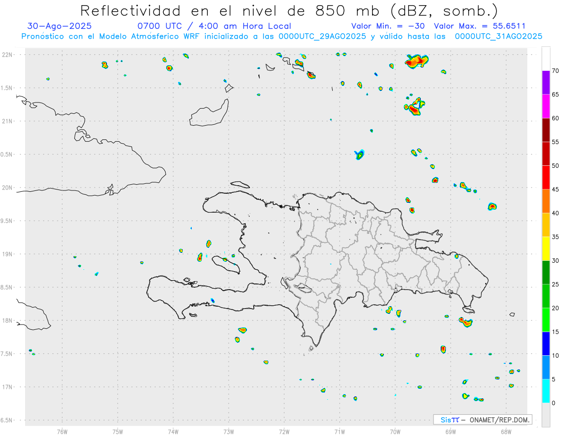Image resolution: width=568 pixels, height=438 pixels.
Task: Click the '70W' longitude label
Action: tap(395, 431)
